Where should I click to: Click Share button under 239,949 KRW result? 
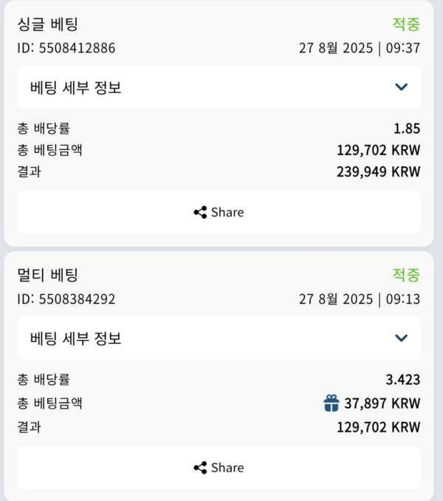[219, 213]
